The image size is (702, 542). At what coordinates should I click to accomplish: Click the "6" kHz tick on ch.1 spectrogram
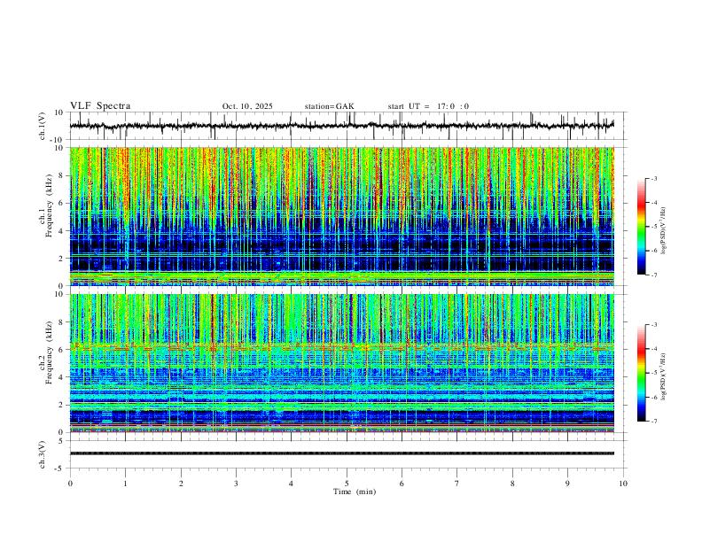coord(61,203)
